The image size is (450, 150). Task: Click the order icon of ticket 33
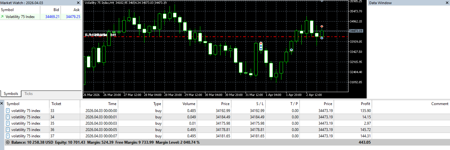8,111
